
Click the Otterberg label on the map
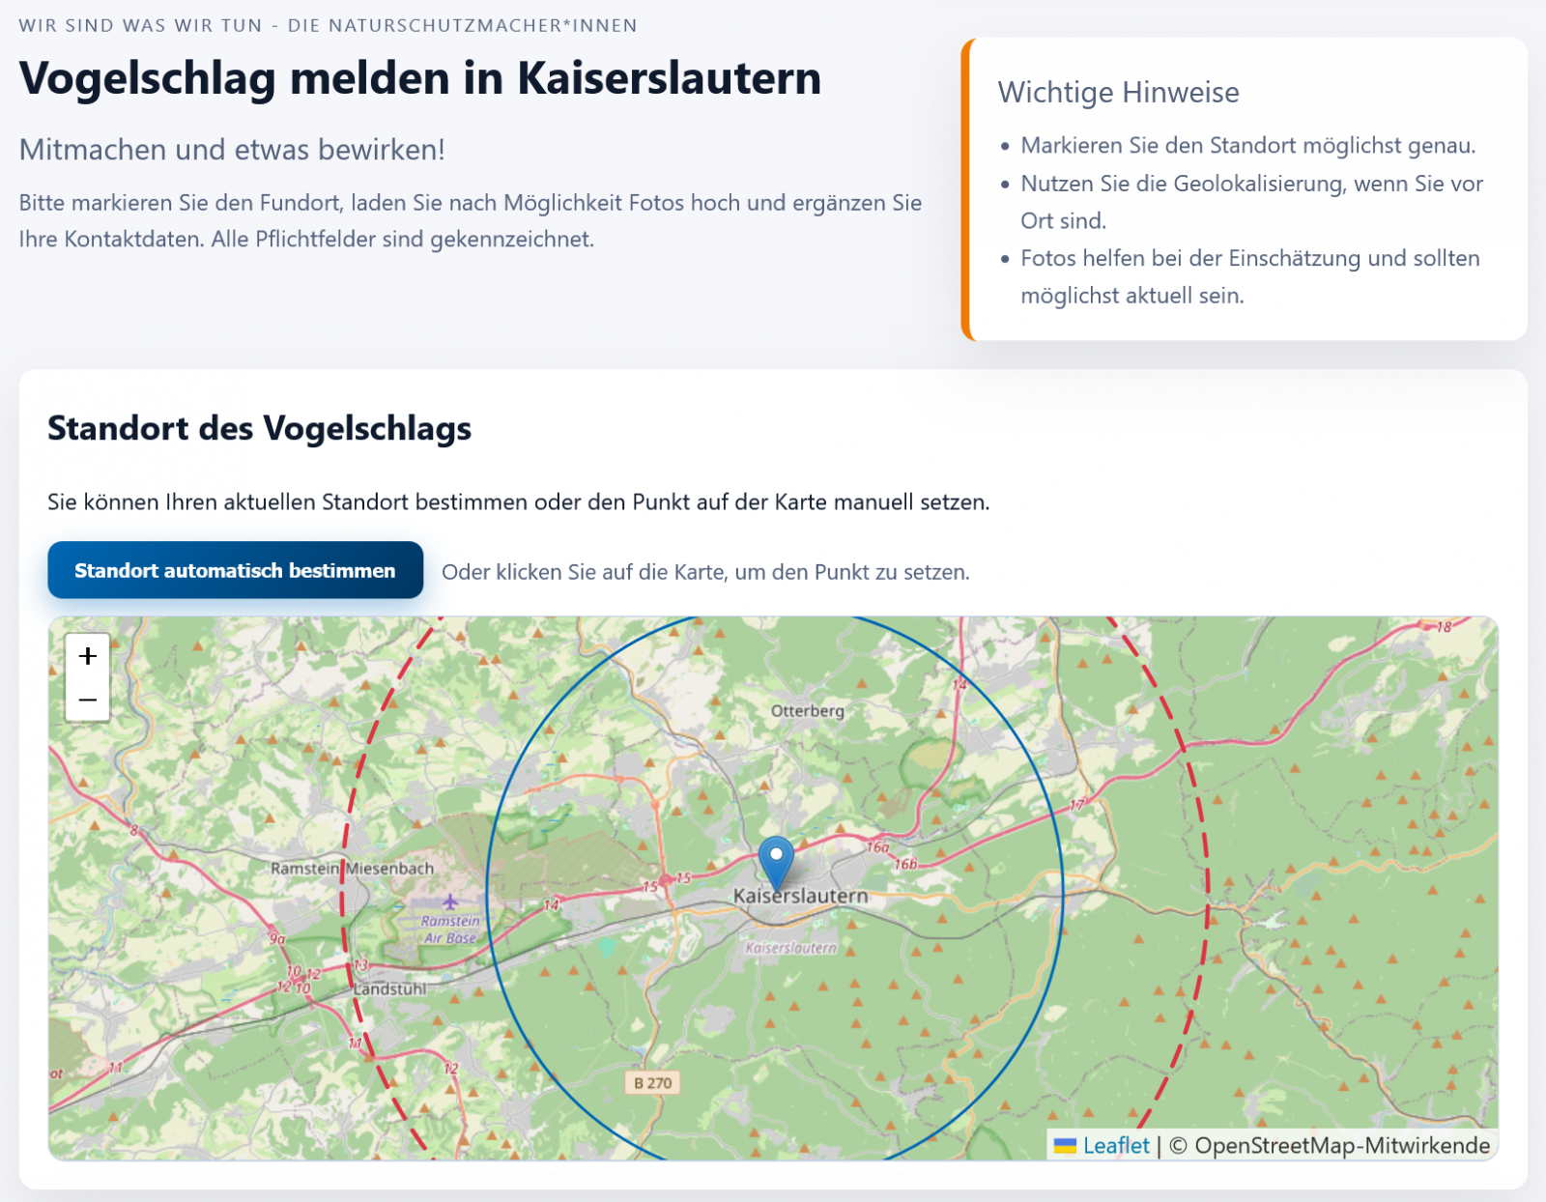click(x=808, y=711)
